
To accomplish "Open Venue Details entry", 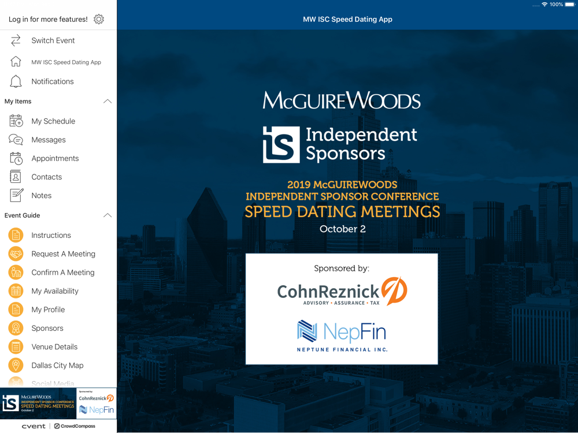I will tap(58, 347).
